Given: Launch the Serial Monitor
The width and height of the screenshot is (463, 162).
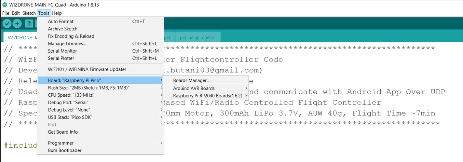Looking at the screenshot, I should 100,51.
